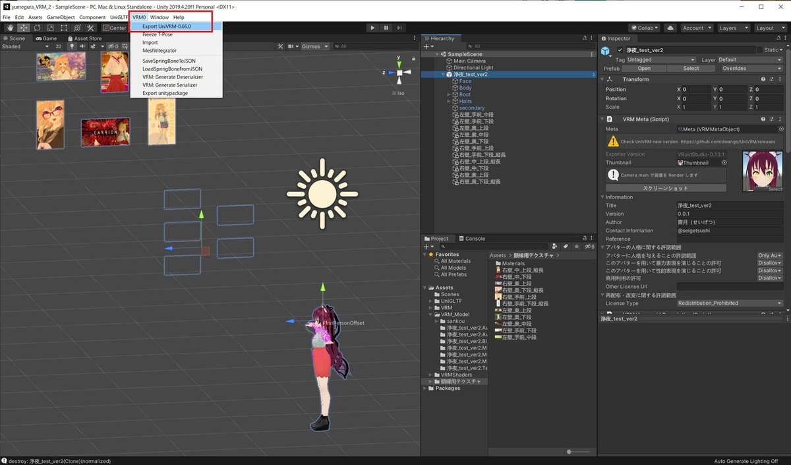Open the Shaded draw mode dropdown
Viewport: 791px width, 465px height.
pos(25,46)
